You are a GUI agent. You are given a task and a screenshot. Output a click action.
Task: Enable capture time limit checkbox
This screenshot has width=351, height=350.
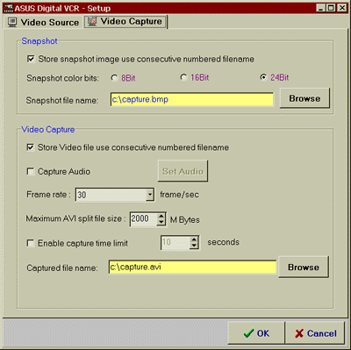click(31, 243)
